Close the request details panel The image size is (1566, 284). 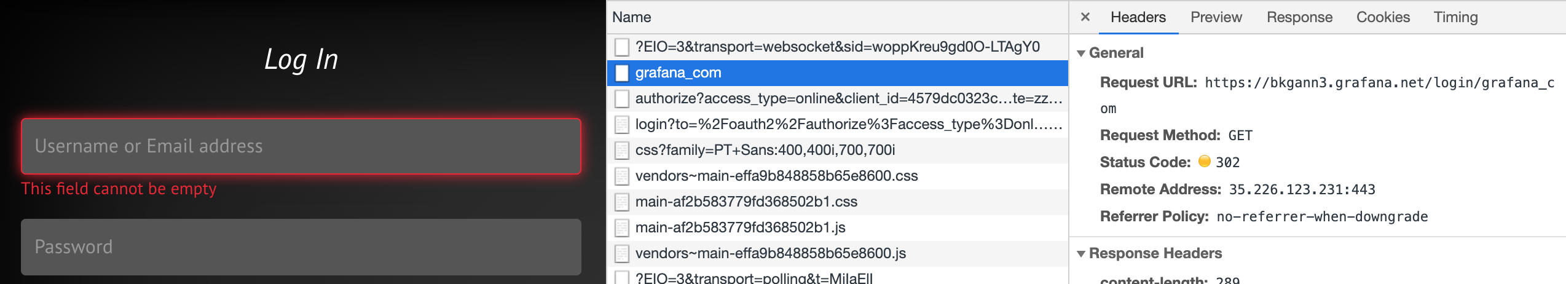click(x=1085, y=17)
